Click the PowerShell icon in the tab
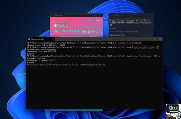 pyautogui.click(x=29, y=39)
